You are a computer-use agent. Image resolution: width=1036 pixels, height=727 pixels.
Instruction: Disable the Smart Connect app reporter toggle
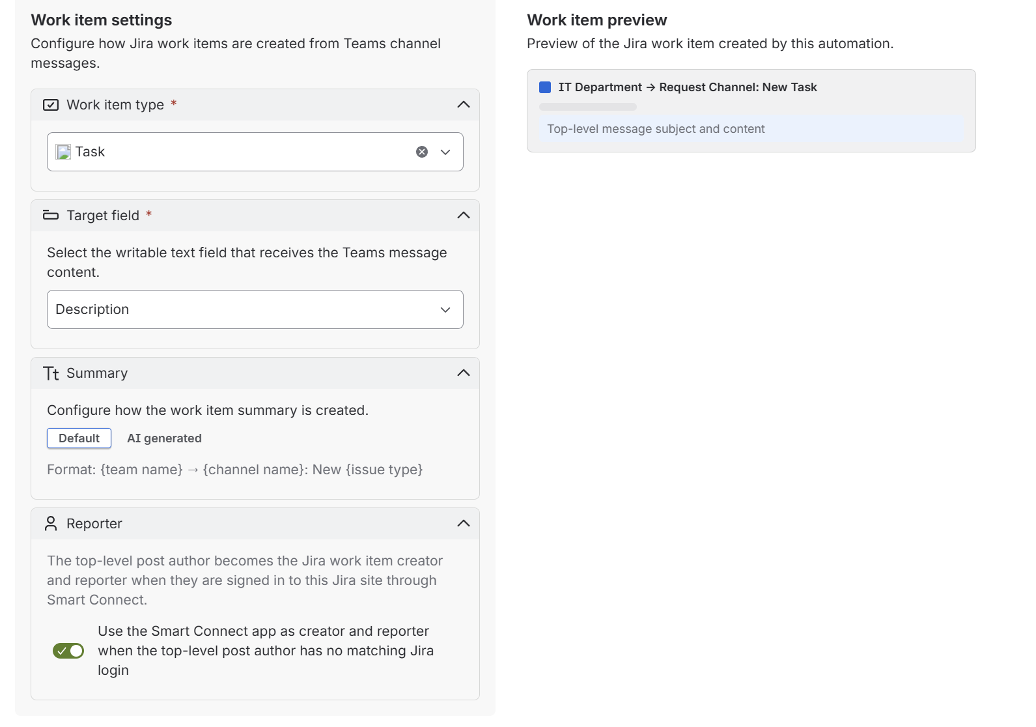pyautogui.click(x=68, y=651)
